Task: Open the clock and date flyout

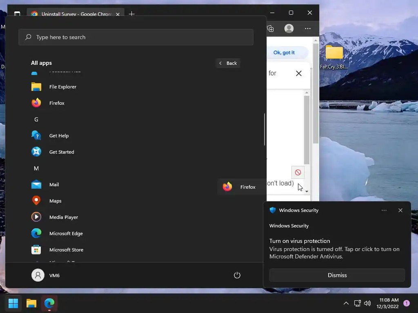Action: [387, 303]
